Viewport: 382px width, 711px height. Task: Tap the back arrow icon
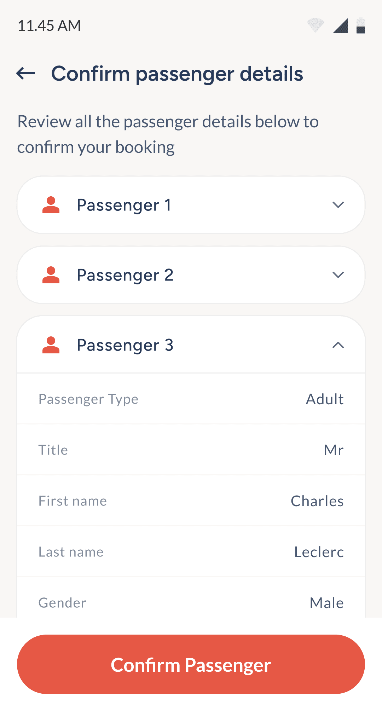click(x=26, y=74)
